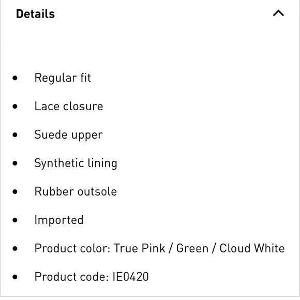The width and height of the screenshot is (300, 300).
Task: Select the Regular fit text
Action: coord(63,78)
